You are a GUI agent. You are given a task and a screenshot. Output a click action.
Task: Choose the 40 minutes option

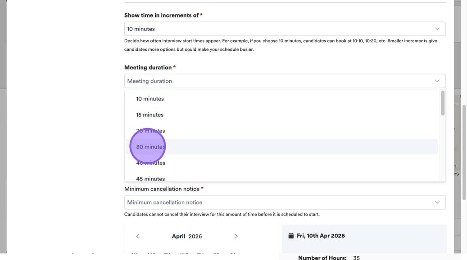pos(150,163)
